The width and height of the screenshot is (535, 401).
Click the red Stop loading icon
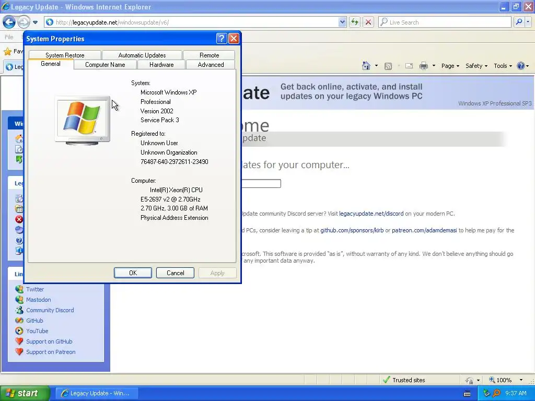368,22
